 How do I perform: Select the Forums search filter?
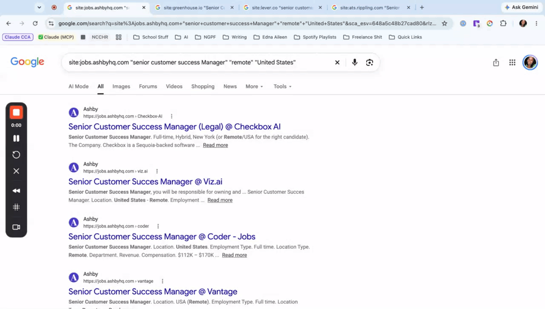148,86
